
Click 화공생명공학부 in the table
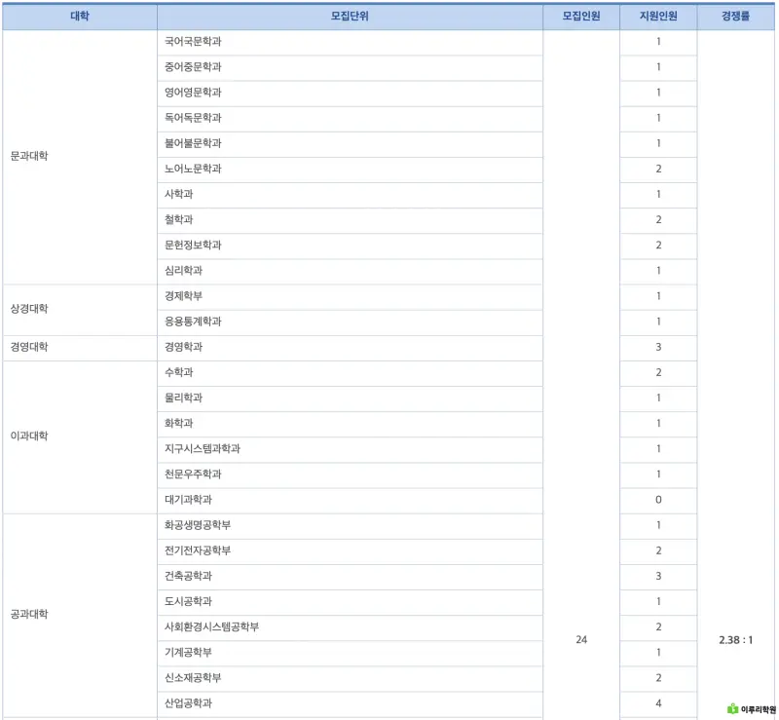[x=198, y=525]
